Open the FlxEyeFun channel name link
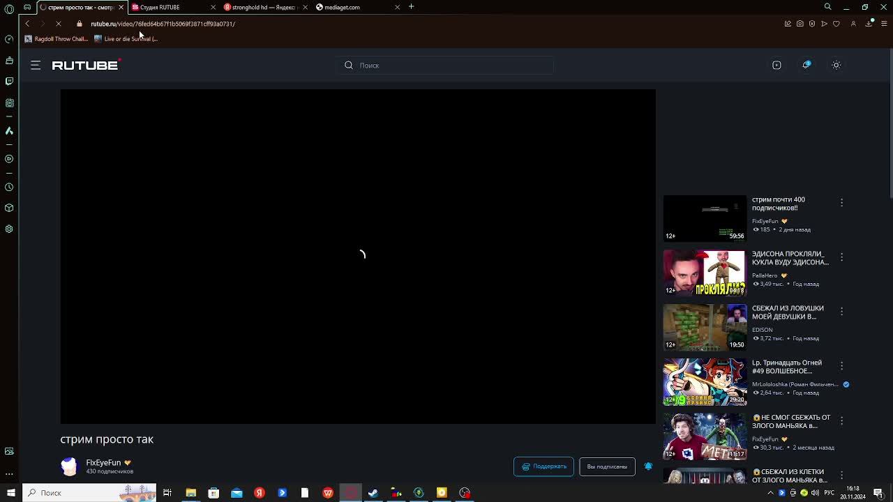893x502 pixels. click(x=103, y=462)
